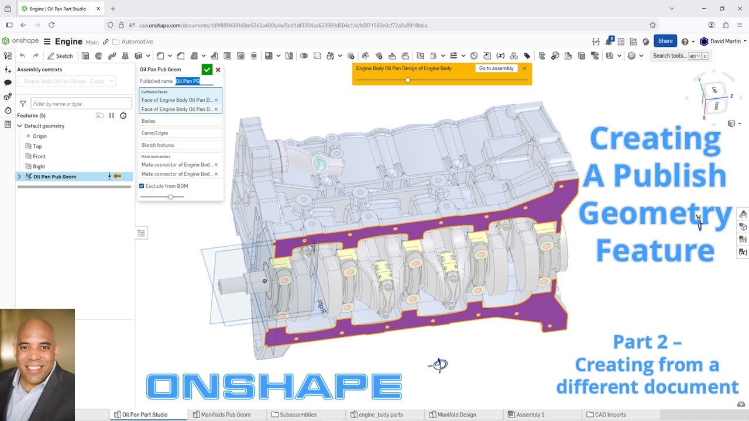This screenshot has height=421, width=749.
Task: Click the link icon beside Main
Action: [105, 42]
